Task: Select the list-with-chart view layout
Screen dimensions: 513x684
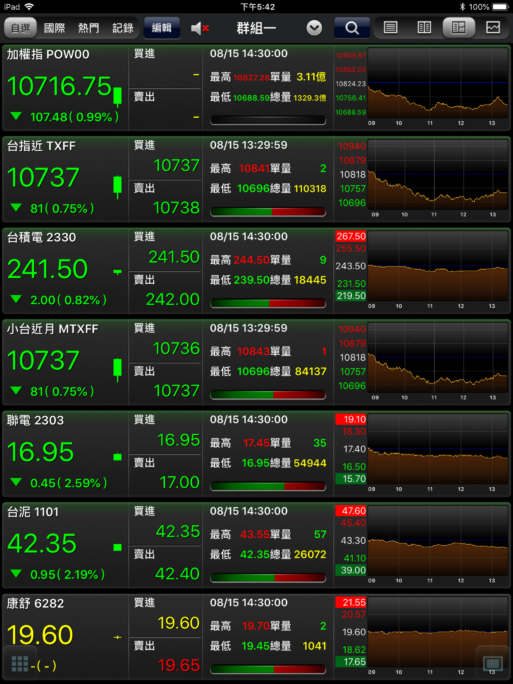Action: (x=459, y=28)
